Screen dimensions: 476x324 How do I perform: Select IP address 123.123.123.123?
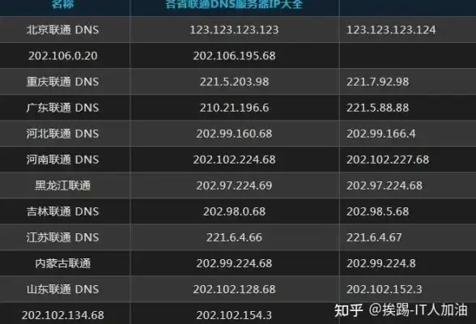coord(234,30)
